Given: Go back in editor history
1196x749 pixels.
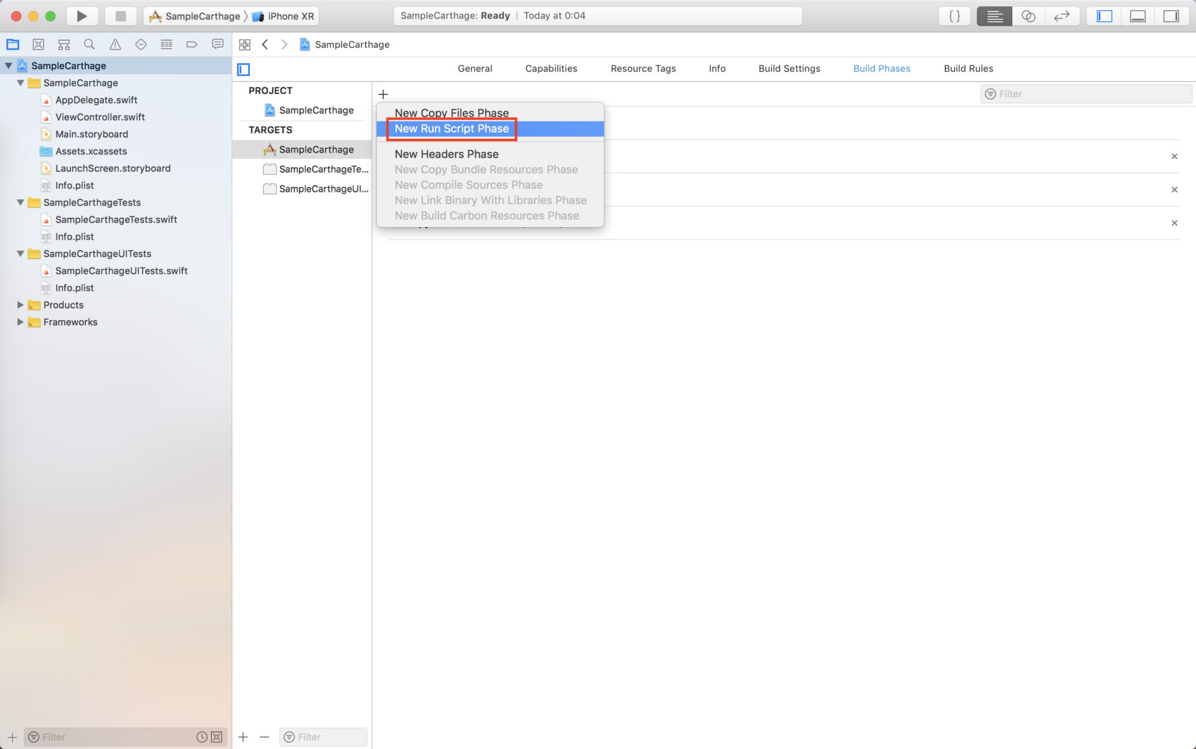Looking at the screenshot, I should coord(265,44).
